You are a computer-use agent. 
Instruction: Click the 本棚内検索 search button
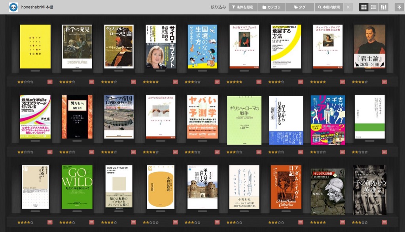click(x=329, y=7)
